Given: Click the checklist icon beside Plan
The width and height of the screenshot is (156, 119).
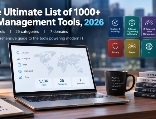Looking at the screenshot, I should pyautogui.click(x=19, y=65).
